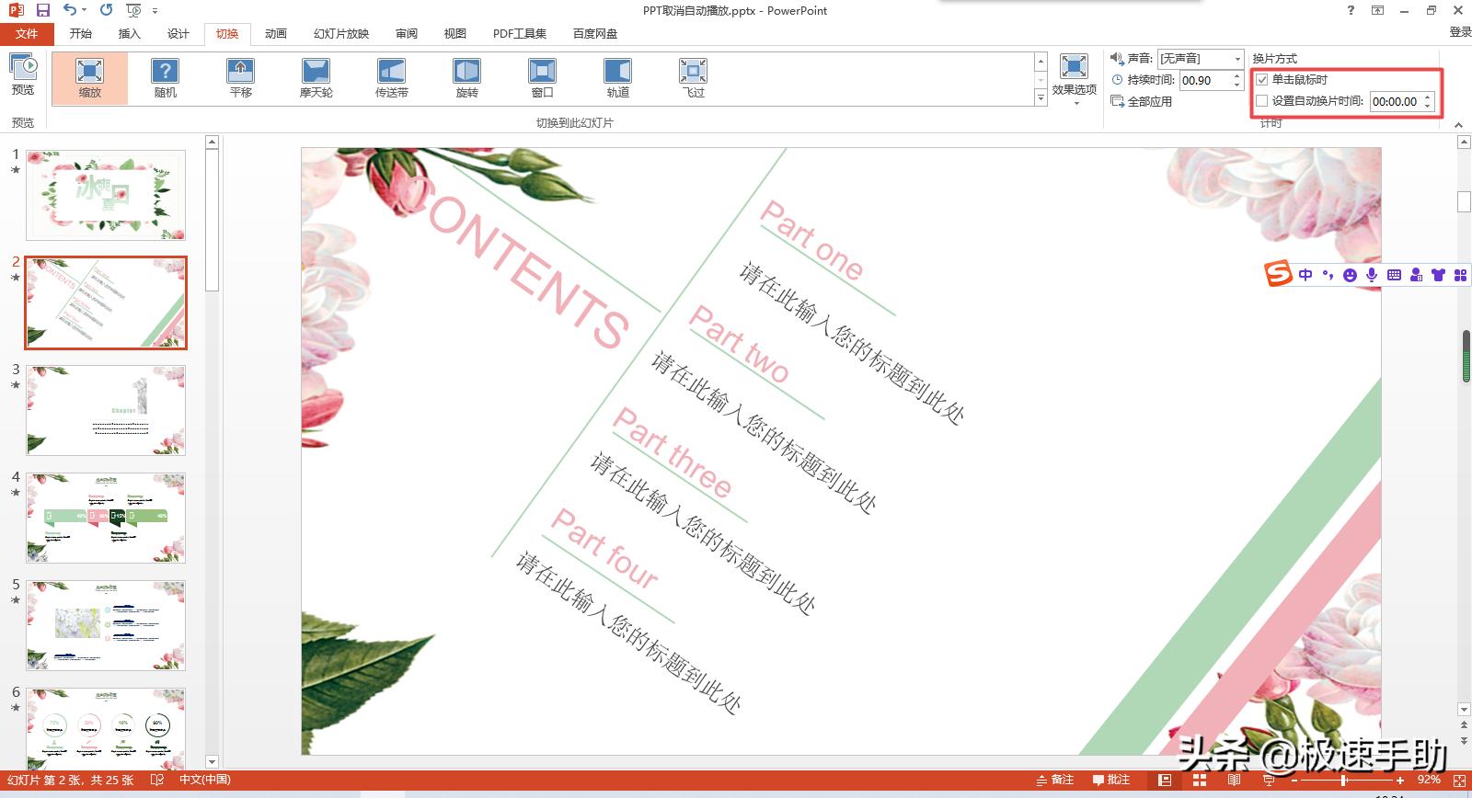
Task: Select the 缩放 transition effect
Action: (90, 78)
